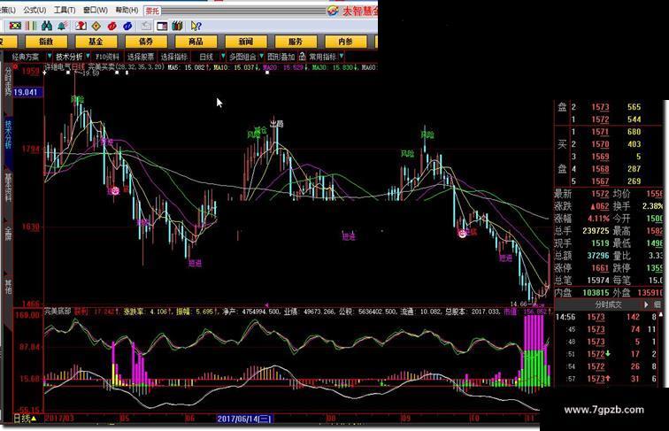
Task: Click the 委托 tab in menu bar
Action: pyautogui.click(x=152, y=11)
